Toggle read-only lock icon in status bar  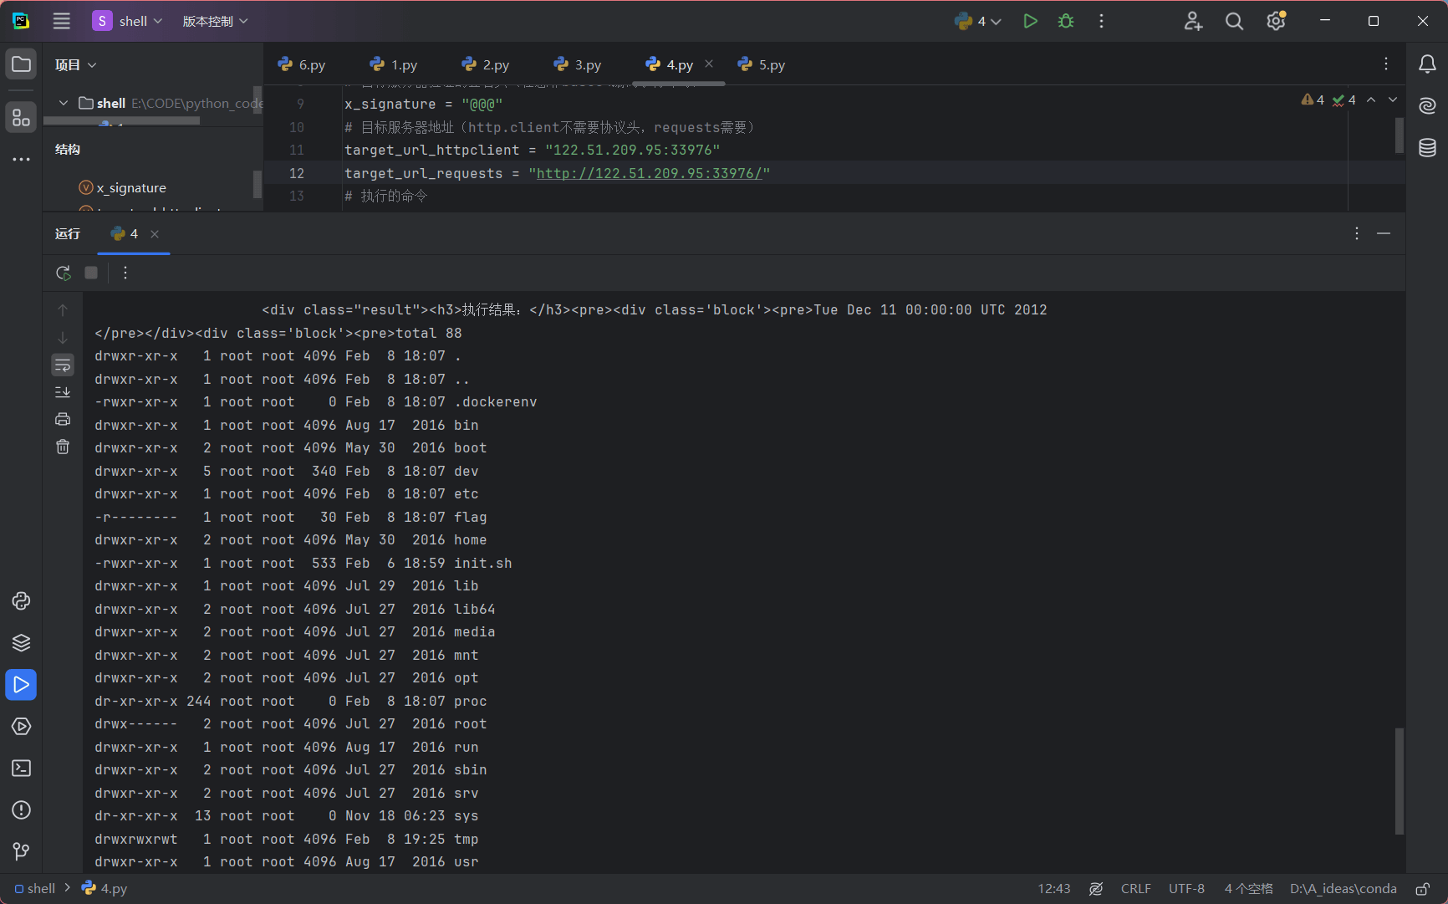(1422, 888)
